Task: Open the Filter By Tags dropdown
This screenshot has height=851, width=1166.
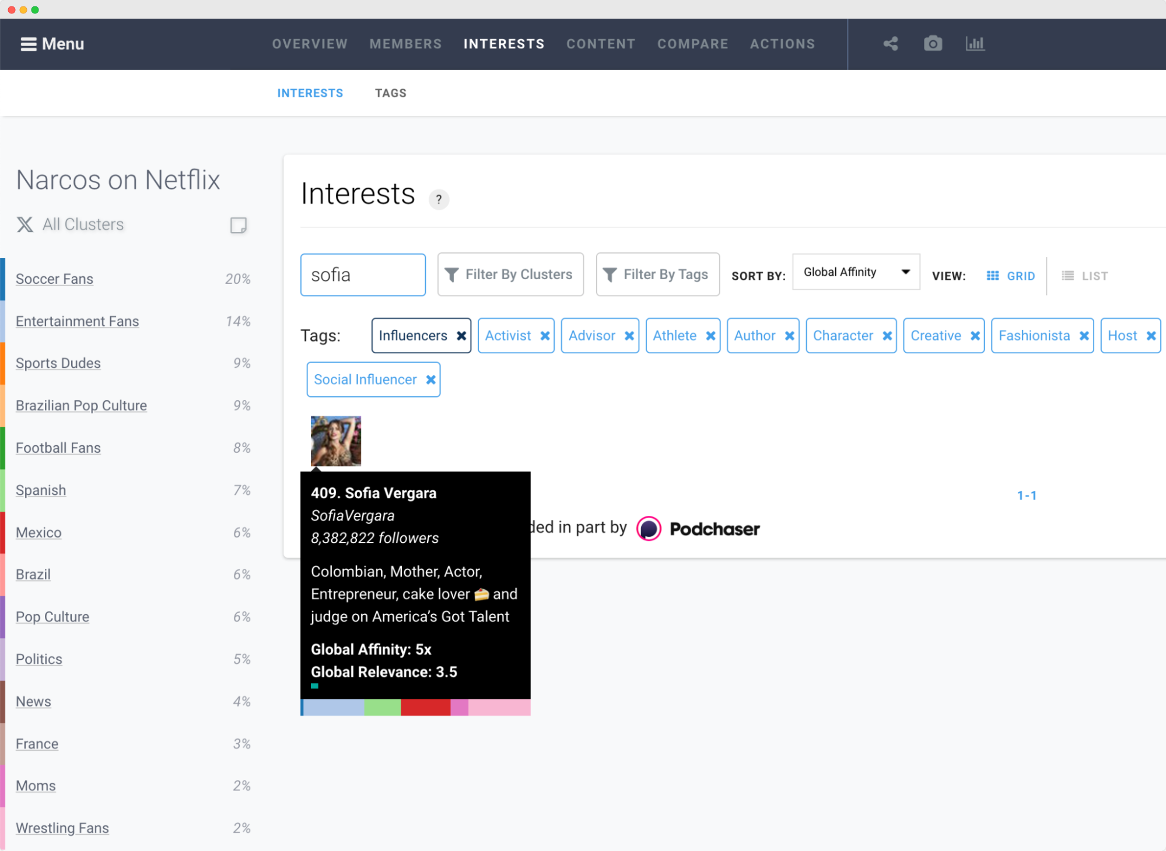Action: [657, 275]
